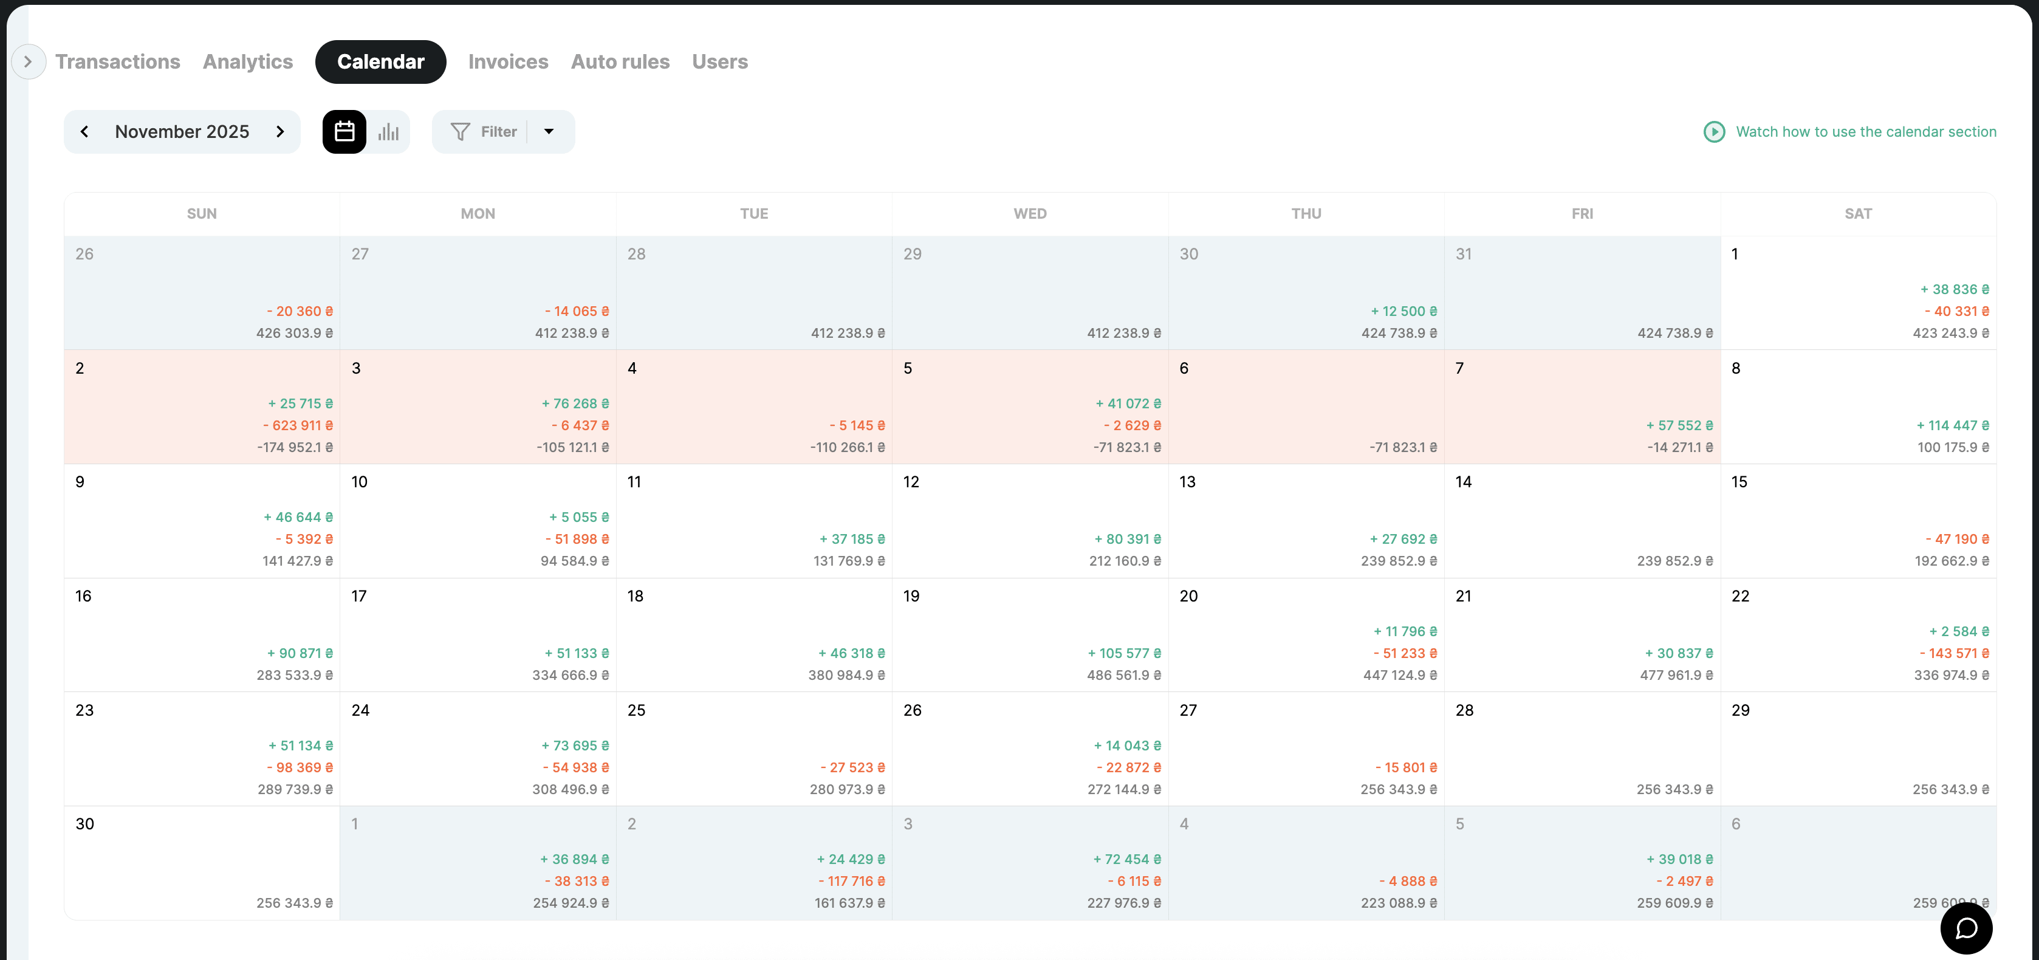Switch to calendar grid view icon
Viewport: 2039px width, 960px height.
point(344,131)
